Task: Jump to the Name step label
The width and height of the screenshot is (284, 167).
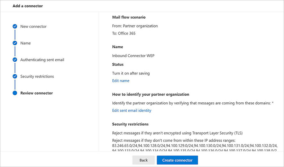Action: (26, 43)
